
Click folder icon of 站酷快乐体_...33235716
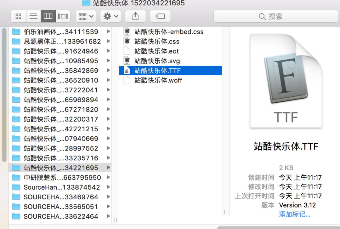pos(16,158)
